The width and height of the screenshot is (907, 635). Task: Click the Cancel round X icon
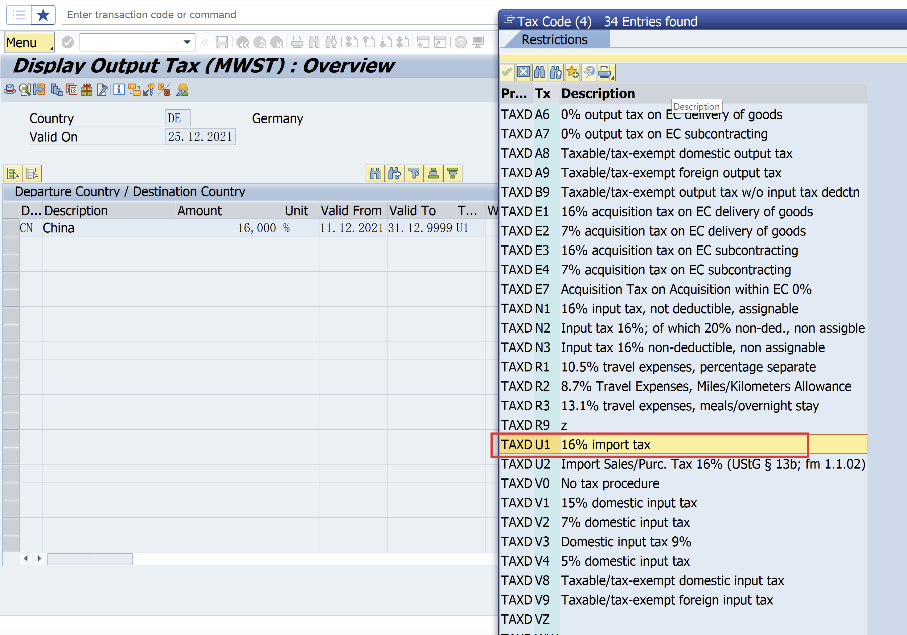(277, 42)
